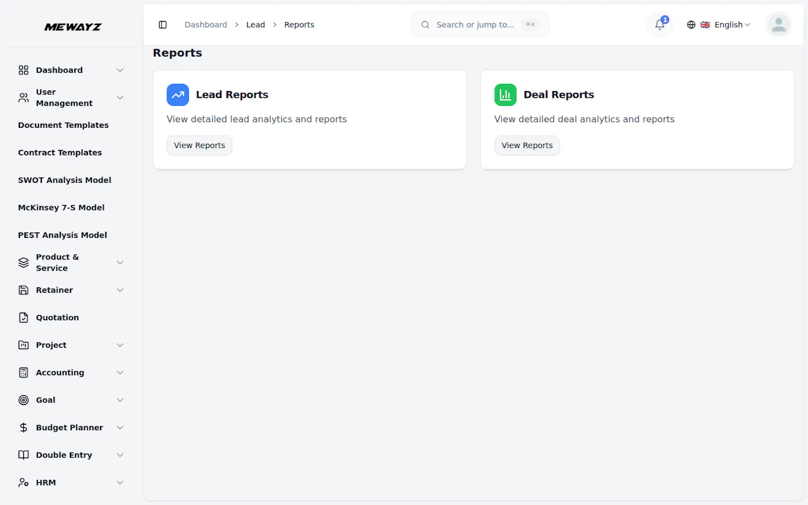Image resolution: width=808 pixels, height=505 pixels.
Task: Click the Product & Service layers icon
Action: coord(24,263)
